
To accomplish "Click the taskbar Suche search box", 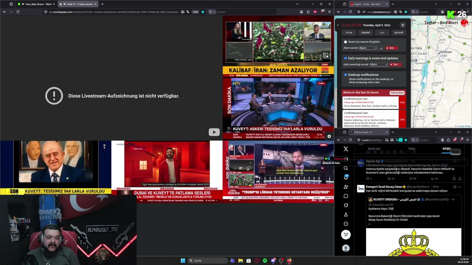I will [x=208, y=261].
